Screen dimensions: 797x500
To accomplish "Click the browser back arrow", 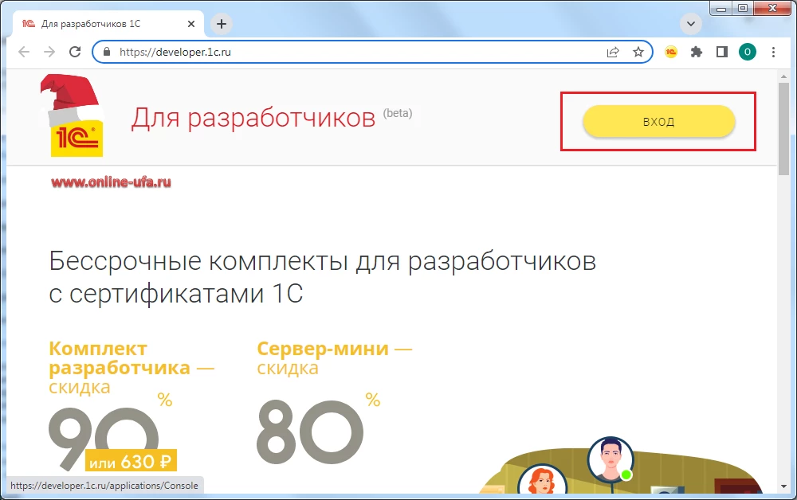I will (x=24, y=52).
